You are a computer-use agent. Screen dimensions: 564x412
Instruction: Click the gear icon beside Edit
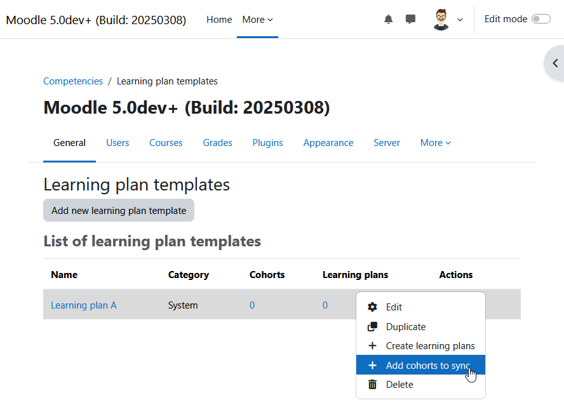372,307
